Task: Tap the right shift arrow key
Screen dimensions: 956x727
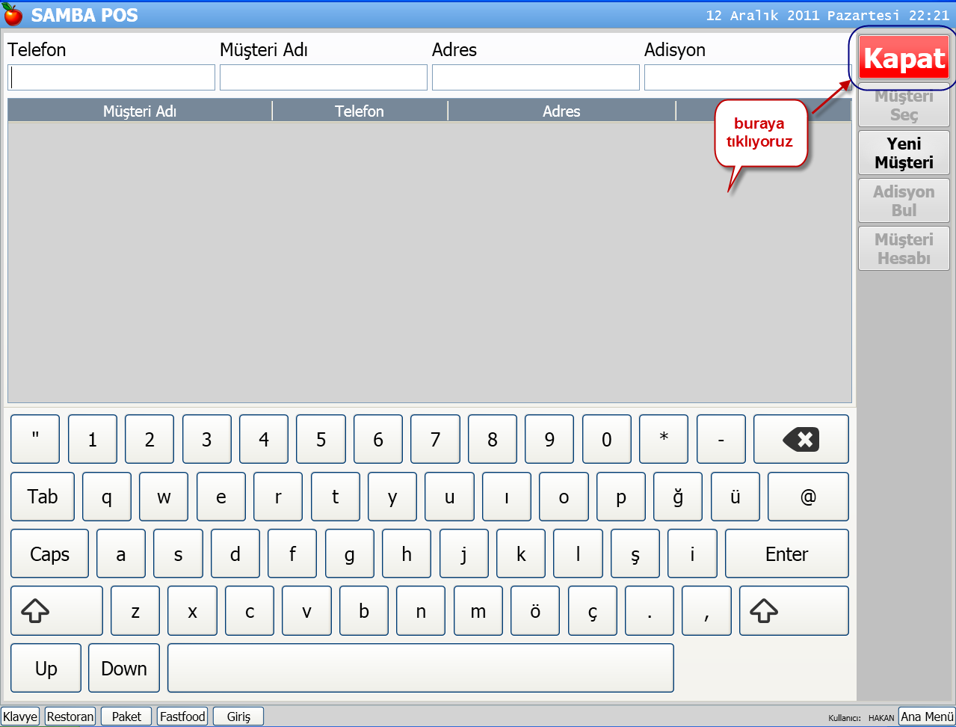Action: (794, 611)
